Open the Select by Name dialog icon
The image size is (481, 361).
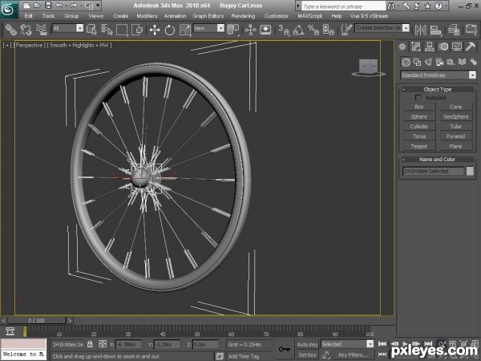[x=107, y=30]
